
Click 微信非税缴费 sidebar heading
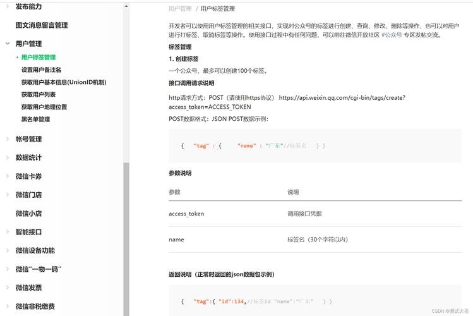coord(35,307)
